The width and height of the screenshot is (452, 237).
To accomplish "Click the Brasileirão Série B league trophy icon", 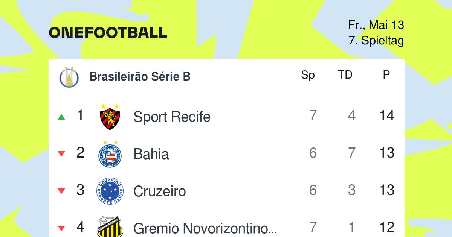I will pos(70,77).
